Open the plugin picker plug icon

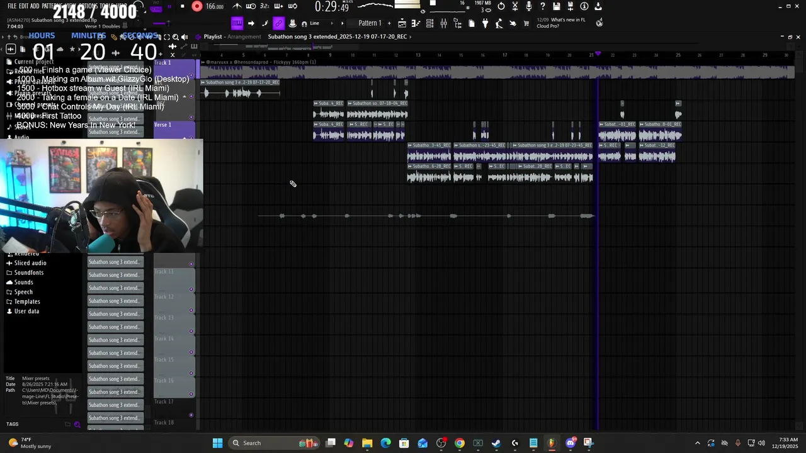tap(485, 23)
